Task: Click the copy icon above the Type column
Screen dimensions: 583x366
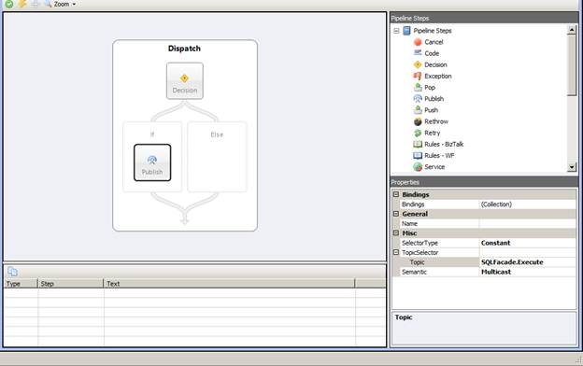Action: pyautogui.click(x=13, y=272)
